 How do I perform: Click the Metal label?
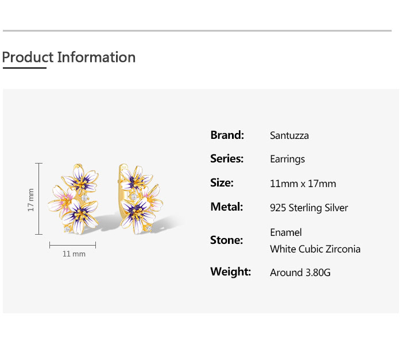coord(226,207)
